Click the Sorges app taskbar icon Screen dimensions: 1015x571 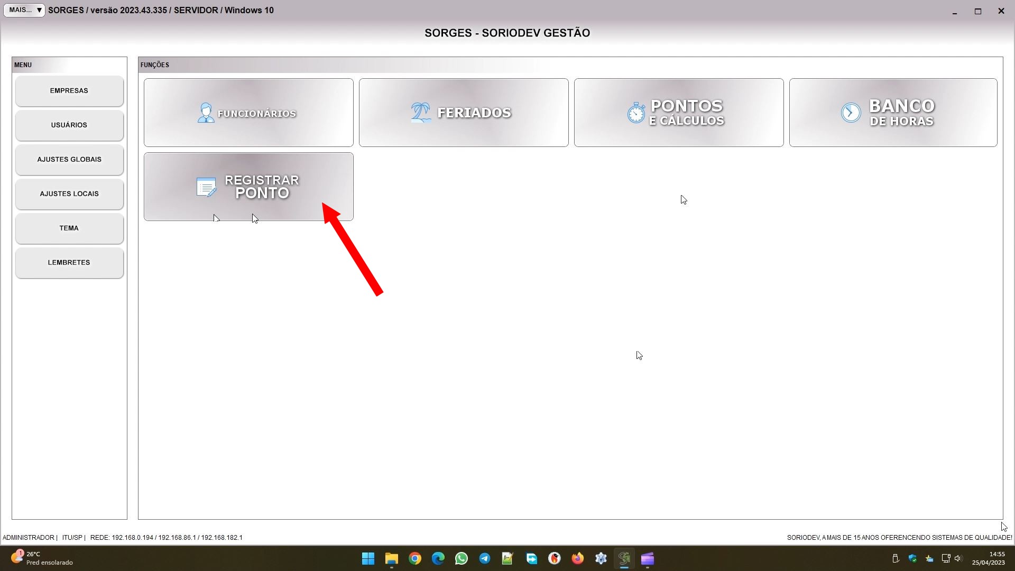coord(624,559)
